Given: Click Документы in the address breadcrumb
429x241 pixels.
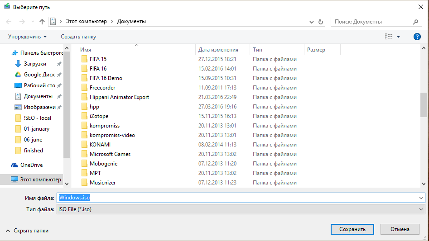Looking at the screenshot, I should tap(131, 22).
